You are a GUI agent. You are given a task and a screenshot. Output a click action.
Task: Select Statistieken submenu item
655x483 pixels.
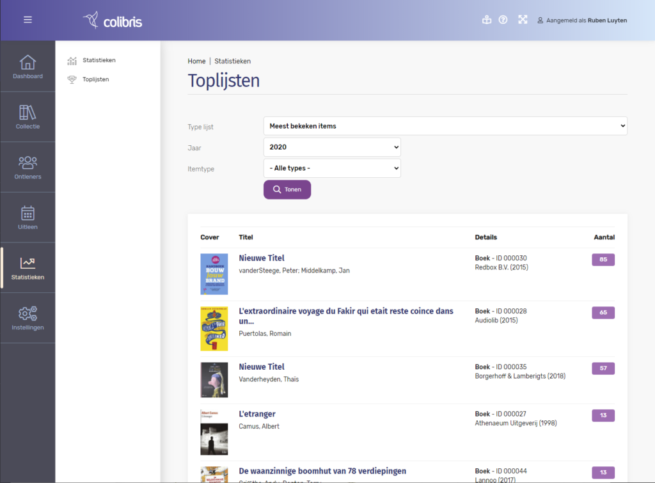99,60
